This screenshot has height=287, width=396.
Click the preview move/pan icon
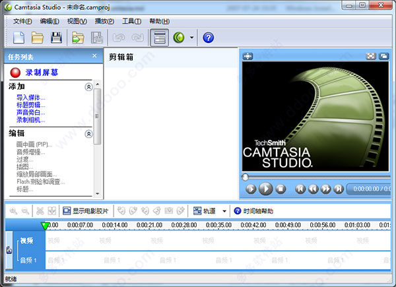point(247,56)
